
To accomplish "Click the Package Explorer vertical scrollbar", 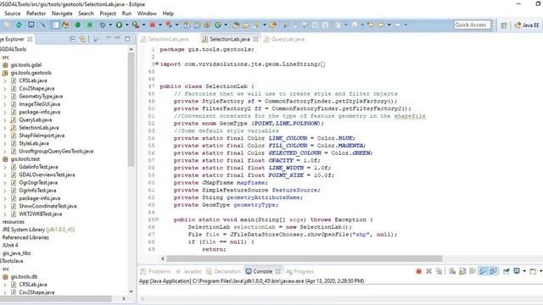I will [x=131, y=109].
